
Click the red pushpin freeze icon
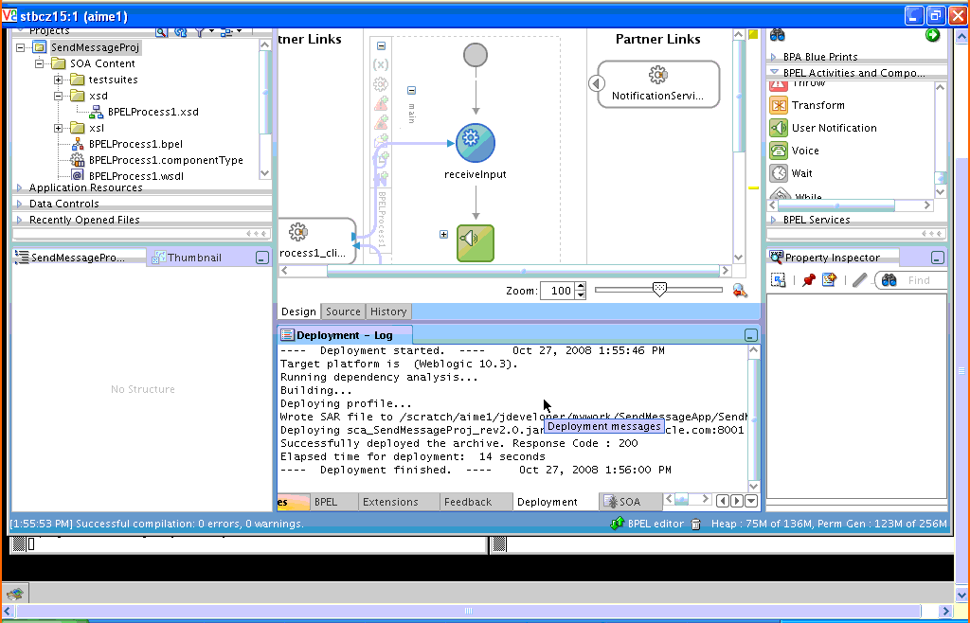click(808, 280)
